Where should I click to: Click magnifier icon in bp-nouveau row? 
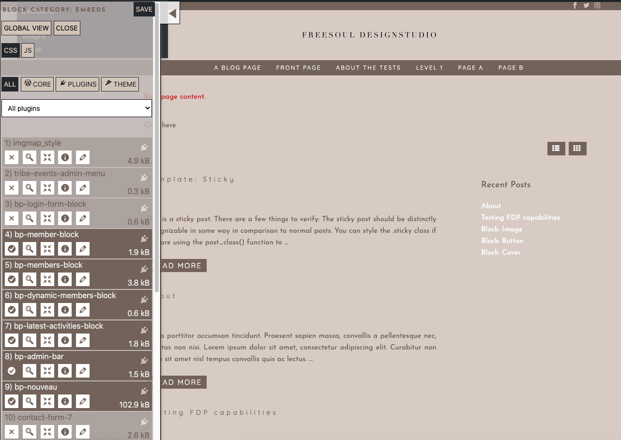click(30, 401)
